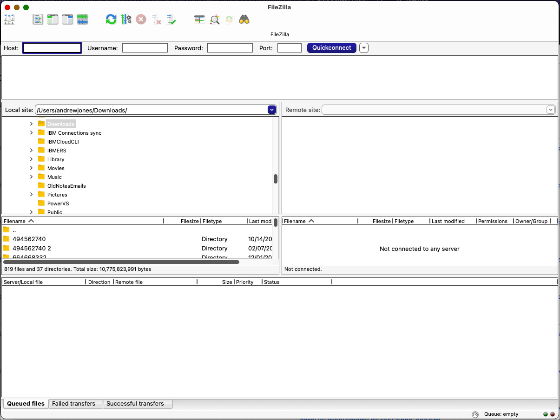
Task: Click the queue Priority column header
Action: click(x=248, y=282)
